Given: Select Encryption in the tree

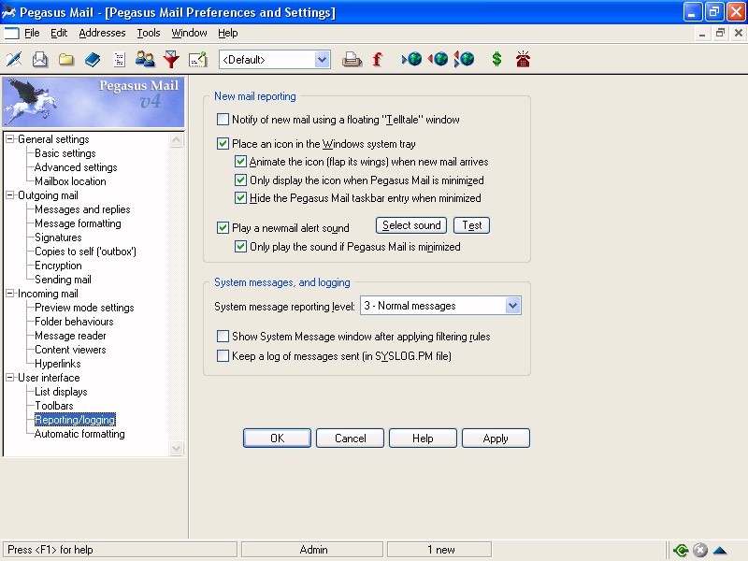Looking at the screenshot, I should 58,266.
